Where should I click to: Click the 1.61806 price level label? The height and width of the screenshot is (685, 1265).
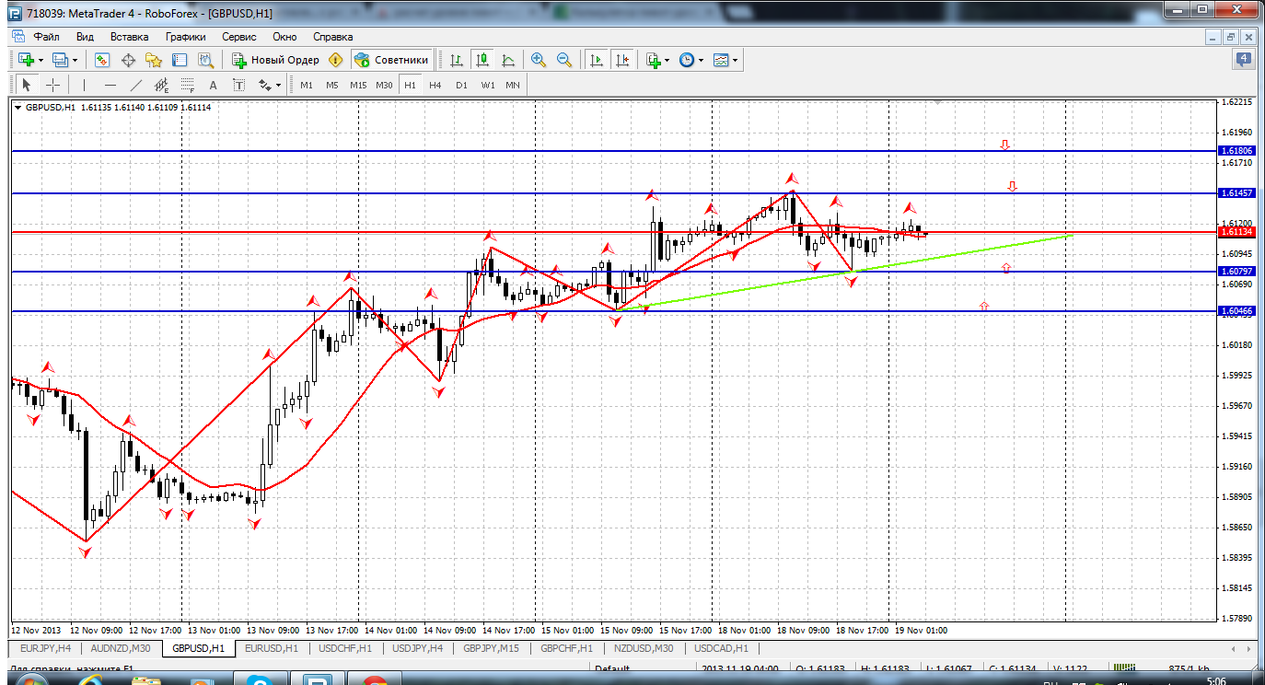[x=1235, y=150]
